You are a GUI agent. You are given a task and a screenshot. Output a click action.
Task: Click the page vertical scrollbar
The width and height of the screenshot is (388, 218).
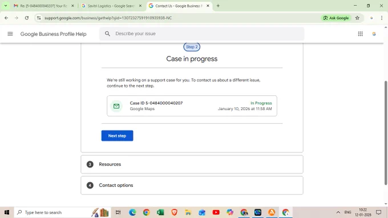[x=386, y=133]
